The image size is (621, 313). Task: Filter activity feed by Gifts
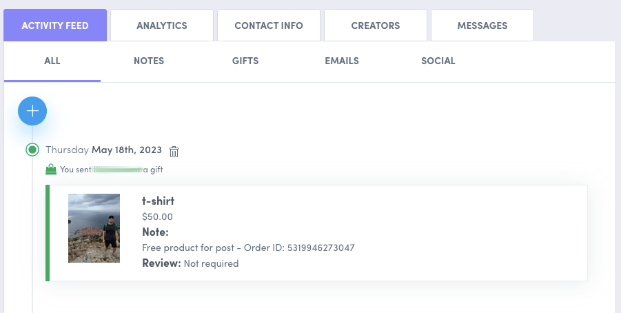pos(245,61)
